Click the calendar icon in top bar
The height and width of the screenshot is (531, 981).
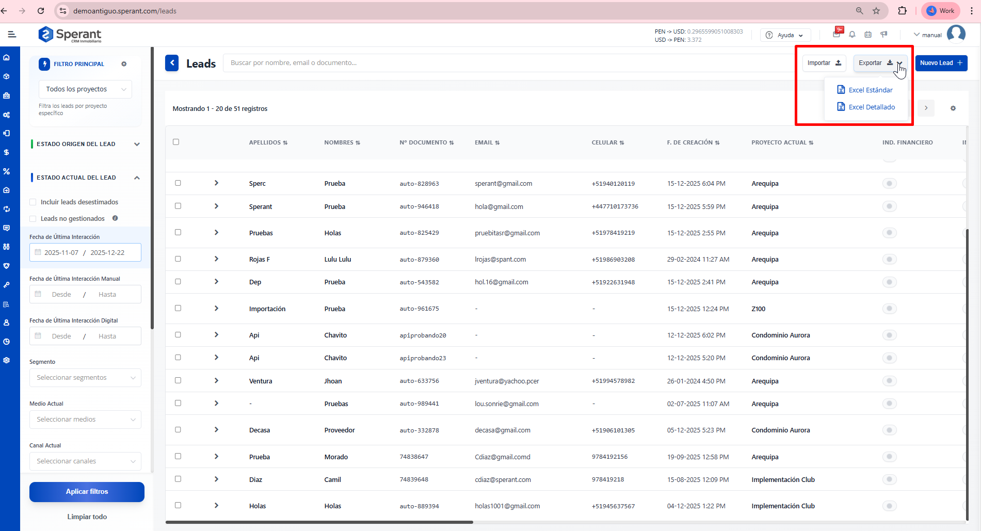[868, 35]
